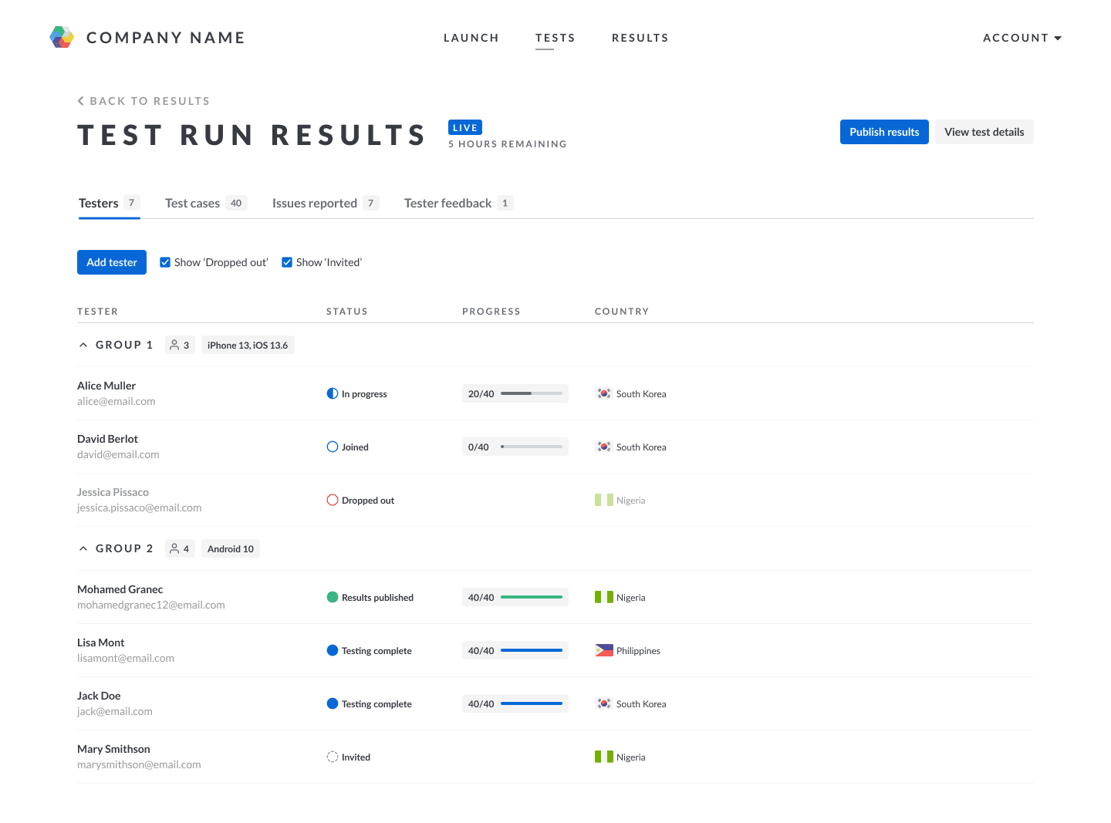Click the red Dropped out status circle

point(333,500)
